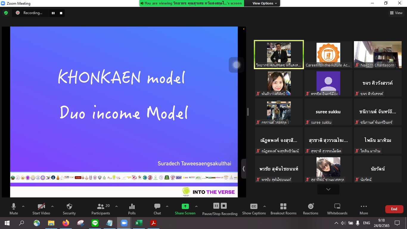Open the Polls panel
This screenshot has height=229, width=407.
click(132, 209)
